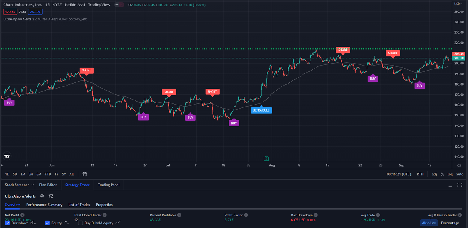Open the List of Trades tab
Screen dimensions: 468x228
tap(79, 205)
